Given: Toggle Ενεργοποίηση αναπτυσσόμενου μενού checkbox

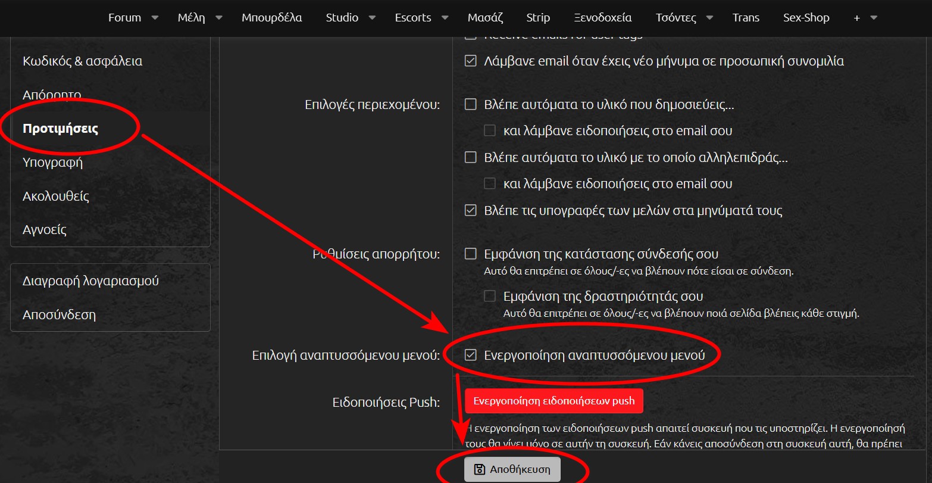Looking at the screenshot, I should (471, 355).
